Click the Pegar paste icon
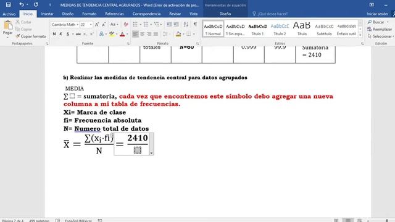Screen dimensions: 395x222 (8, 25)
